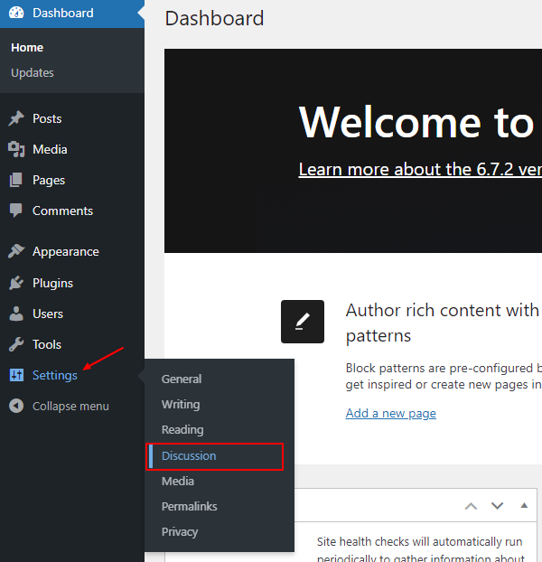This screenshot has width=542, height=562.
Task: Click the Pages stacked-sheets icon
Action: pos(16,180)
